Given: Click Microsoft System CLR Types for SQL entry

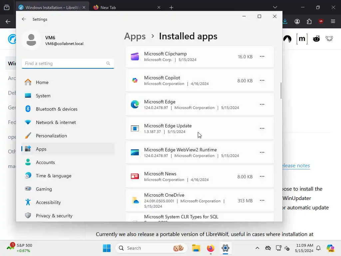Looking at the screenshot, I should [200, 217].
